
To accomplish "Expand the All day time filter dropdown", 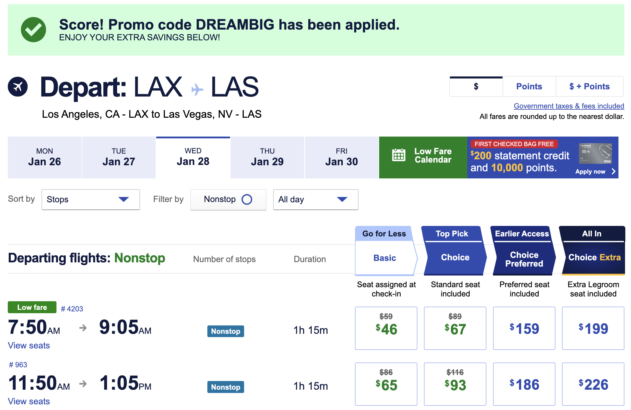I will click(315, 199).
